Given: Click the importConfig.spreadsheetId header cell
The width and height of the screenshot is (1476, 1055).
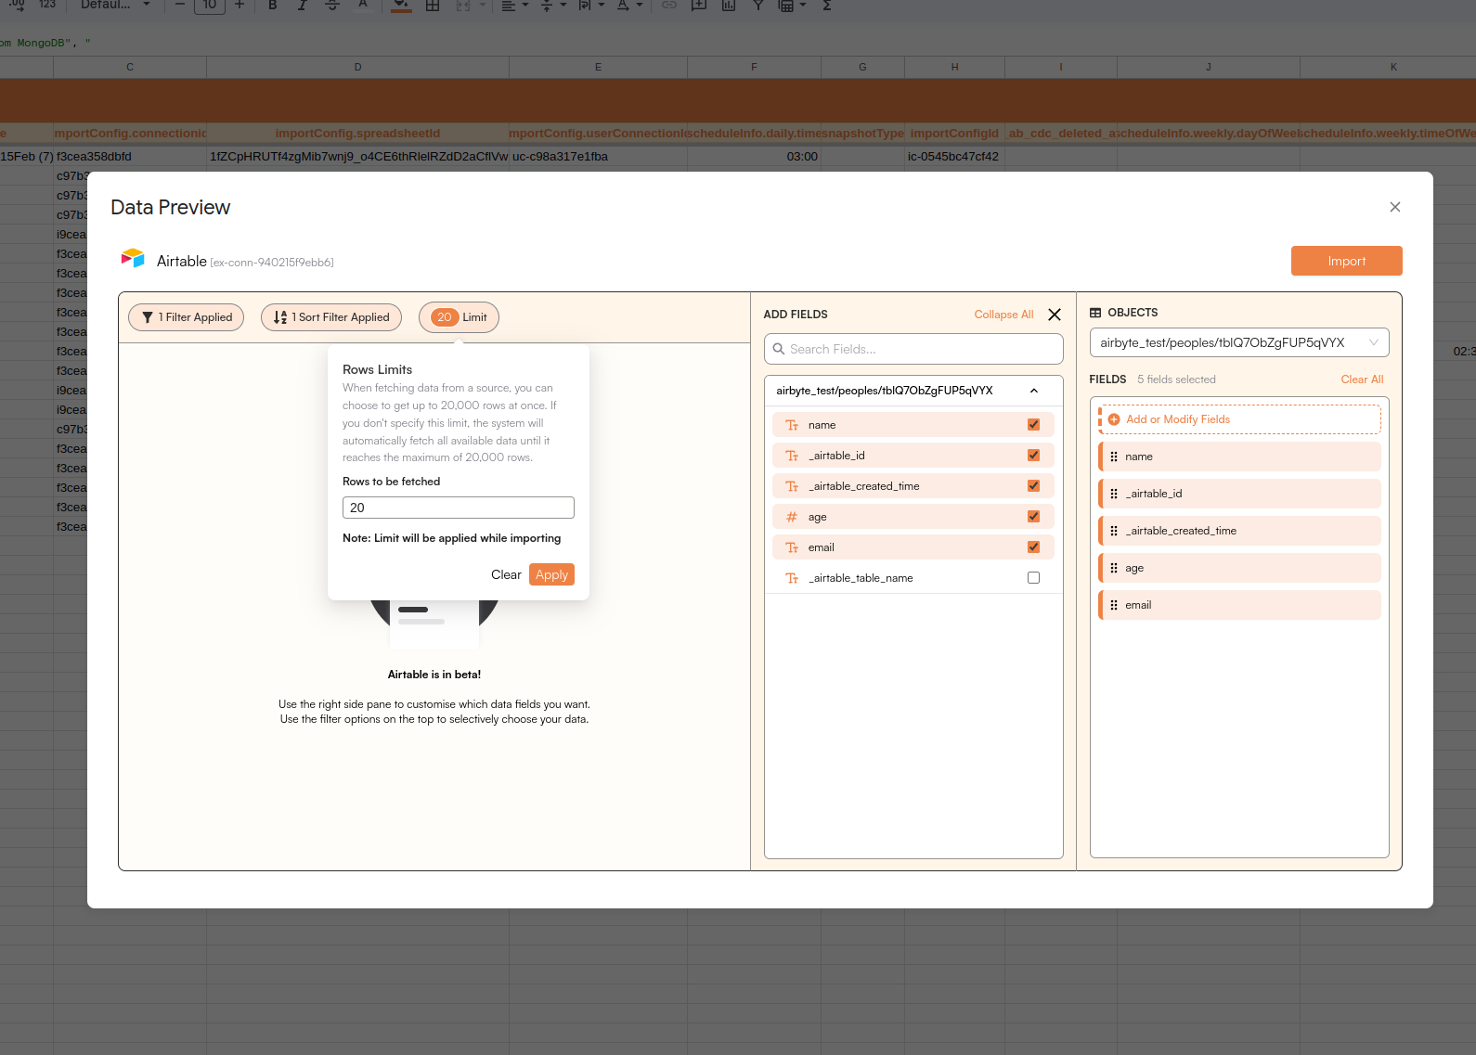Looking at the screenshot, I should 357,134.
